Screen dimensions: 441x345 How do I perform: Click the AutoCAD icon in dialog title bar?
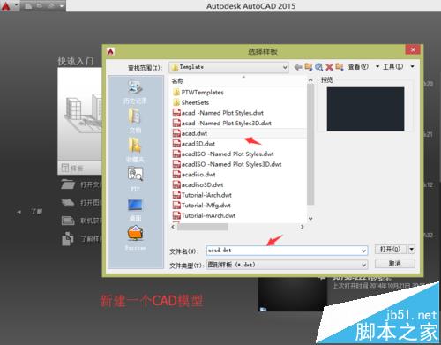(x=110, y=51)
